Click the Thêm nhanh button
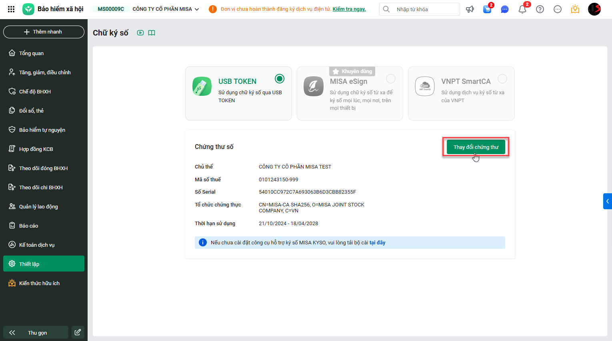This screenshot has width=612, height=341. [44, 32]
